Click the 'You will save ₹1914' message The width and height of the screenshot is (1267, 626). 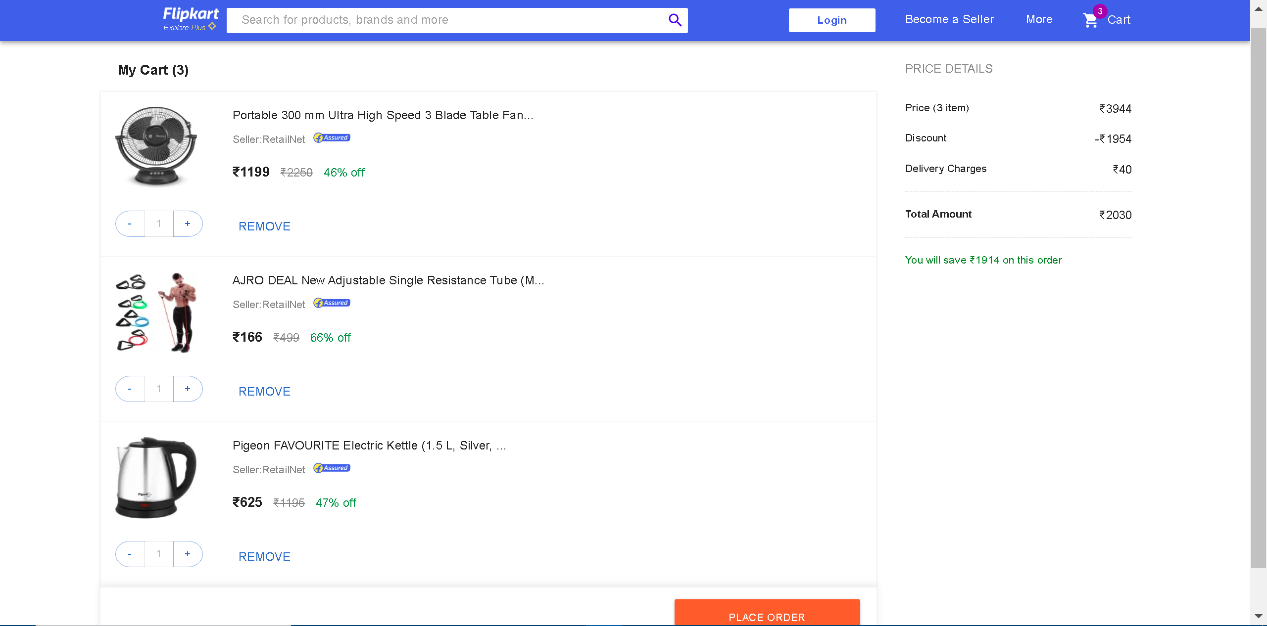coord(983,260)
